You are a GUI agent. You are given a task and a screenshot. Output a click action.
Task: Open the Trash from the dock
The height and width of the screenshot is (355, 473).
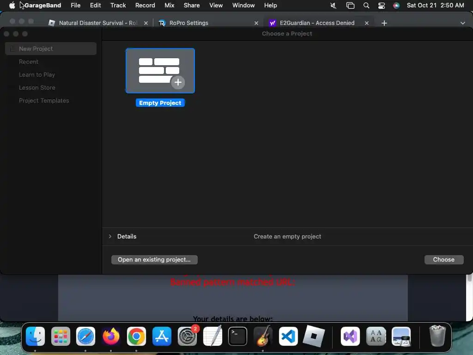coord(437,336)
